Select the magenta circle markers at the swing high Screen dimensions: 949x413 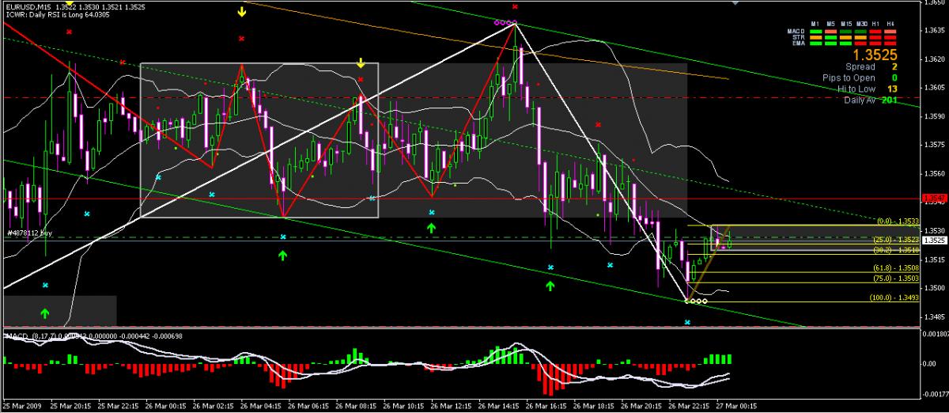click(x=506, y=23)
